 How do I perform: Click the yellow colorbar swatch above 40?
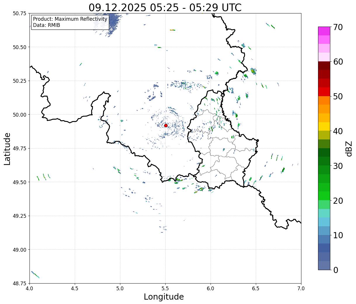point(324,126)
